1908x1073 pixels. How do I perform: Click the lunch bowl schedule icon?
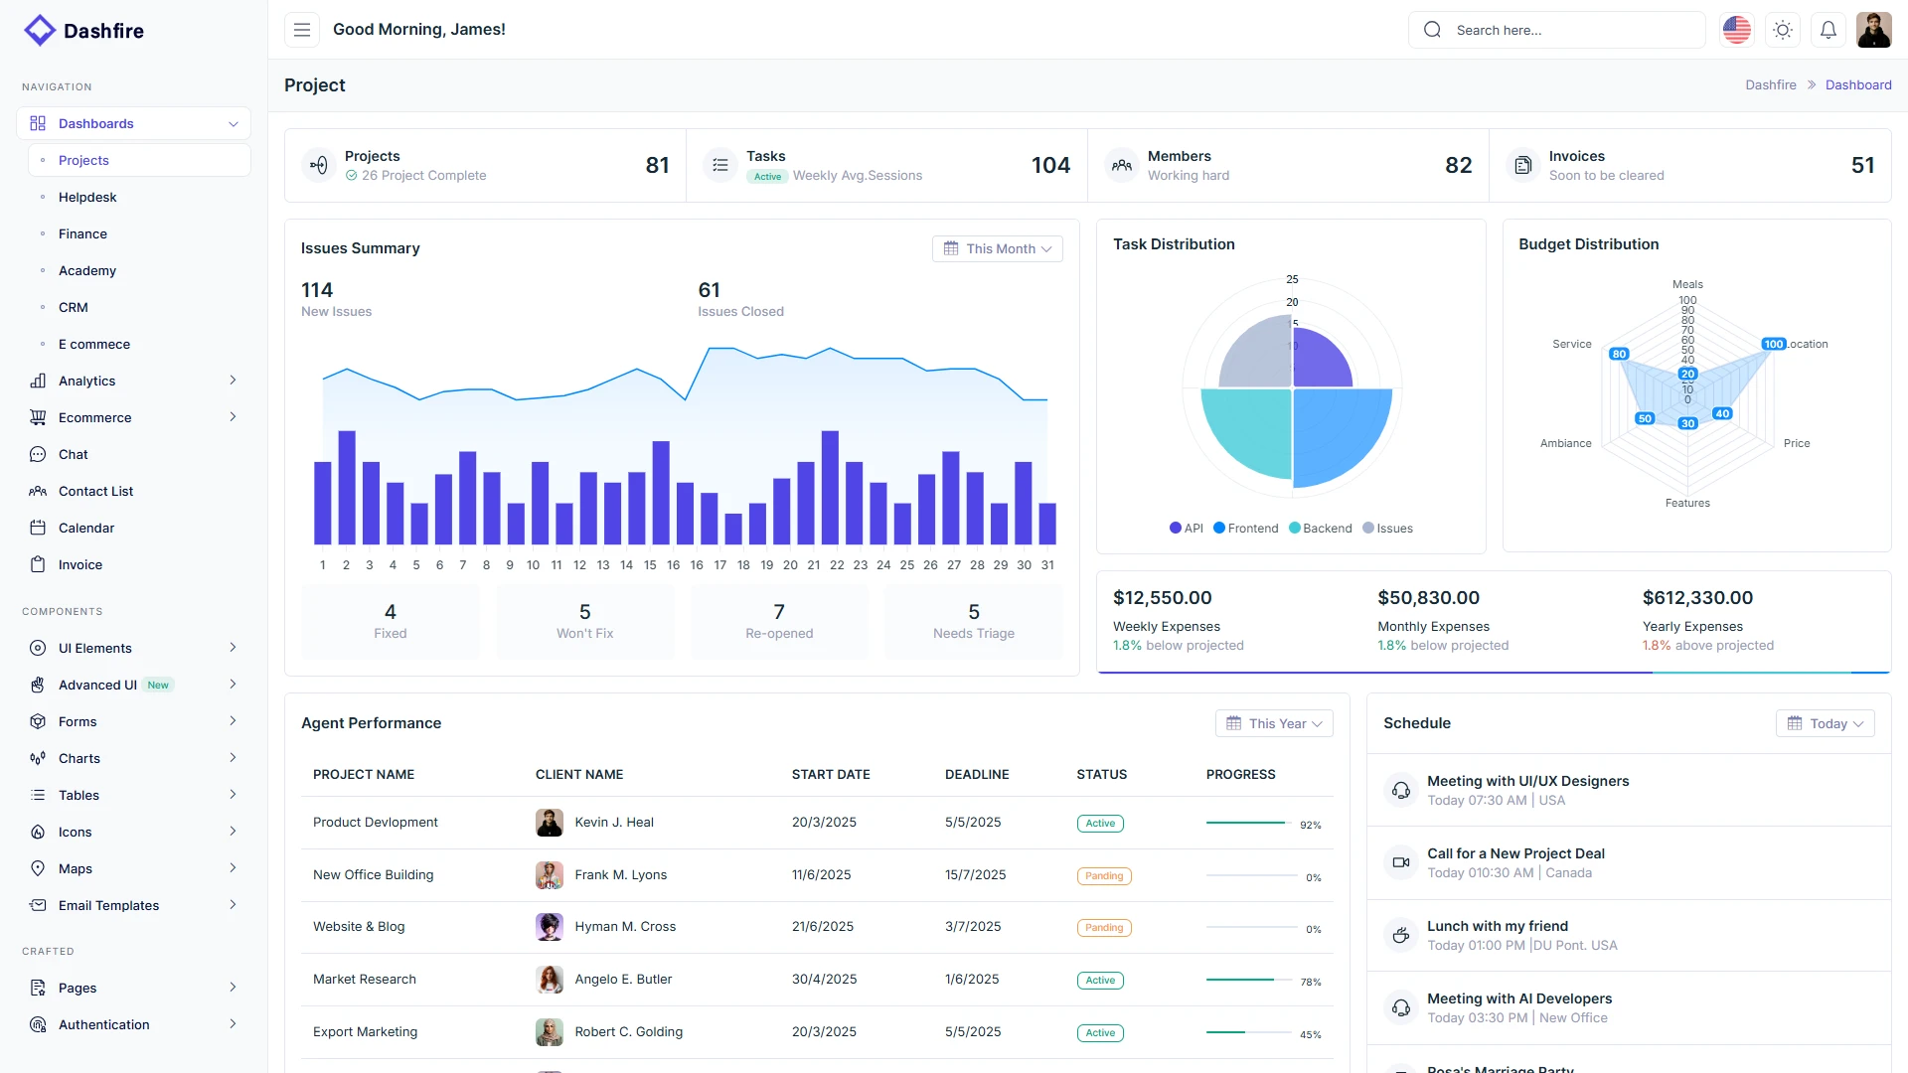click(1400, 935)
